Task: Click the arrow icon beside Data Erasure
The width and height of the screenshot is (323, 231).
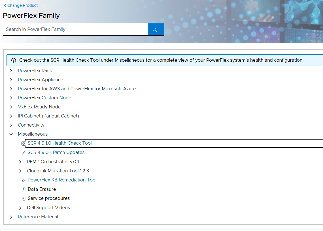Action: point(24,189)
